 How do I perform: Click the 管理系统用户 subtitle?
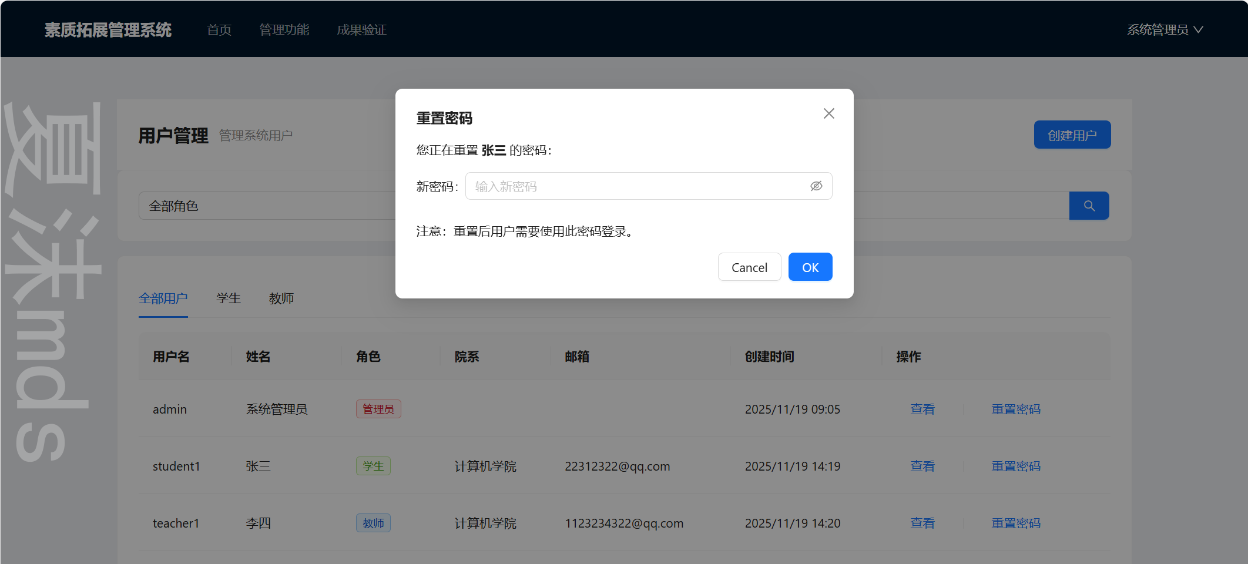(256, 135)
